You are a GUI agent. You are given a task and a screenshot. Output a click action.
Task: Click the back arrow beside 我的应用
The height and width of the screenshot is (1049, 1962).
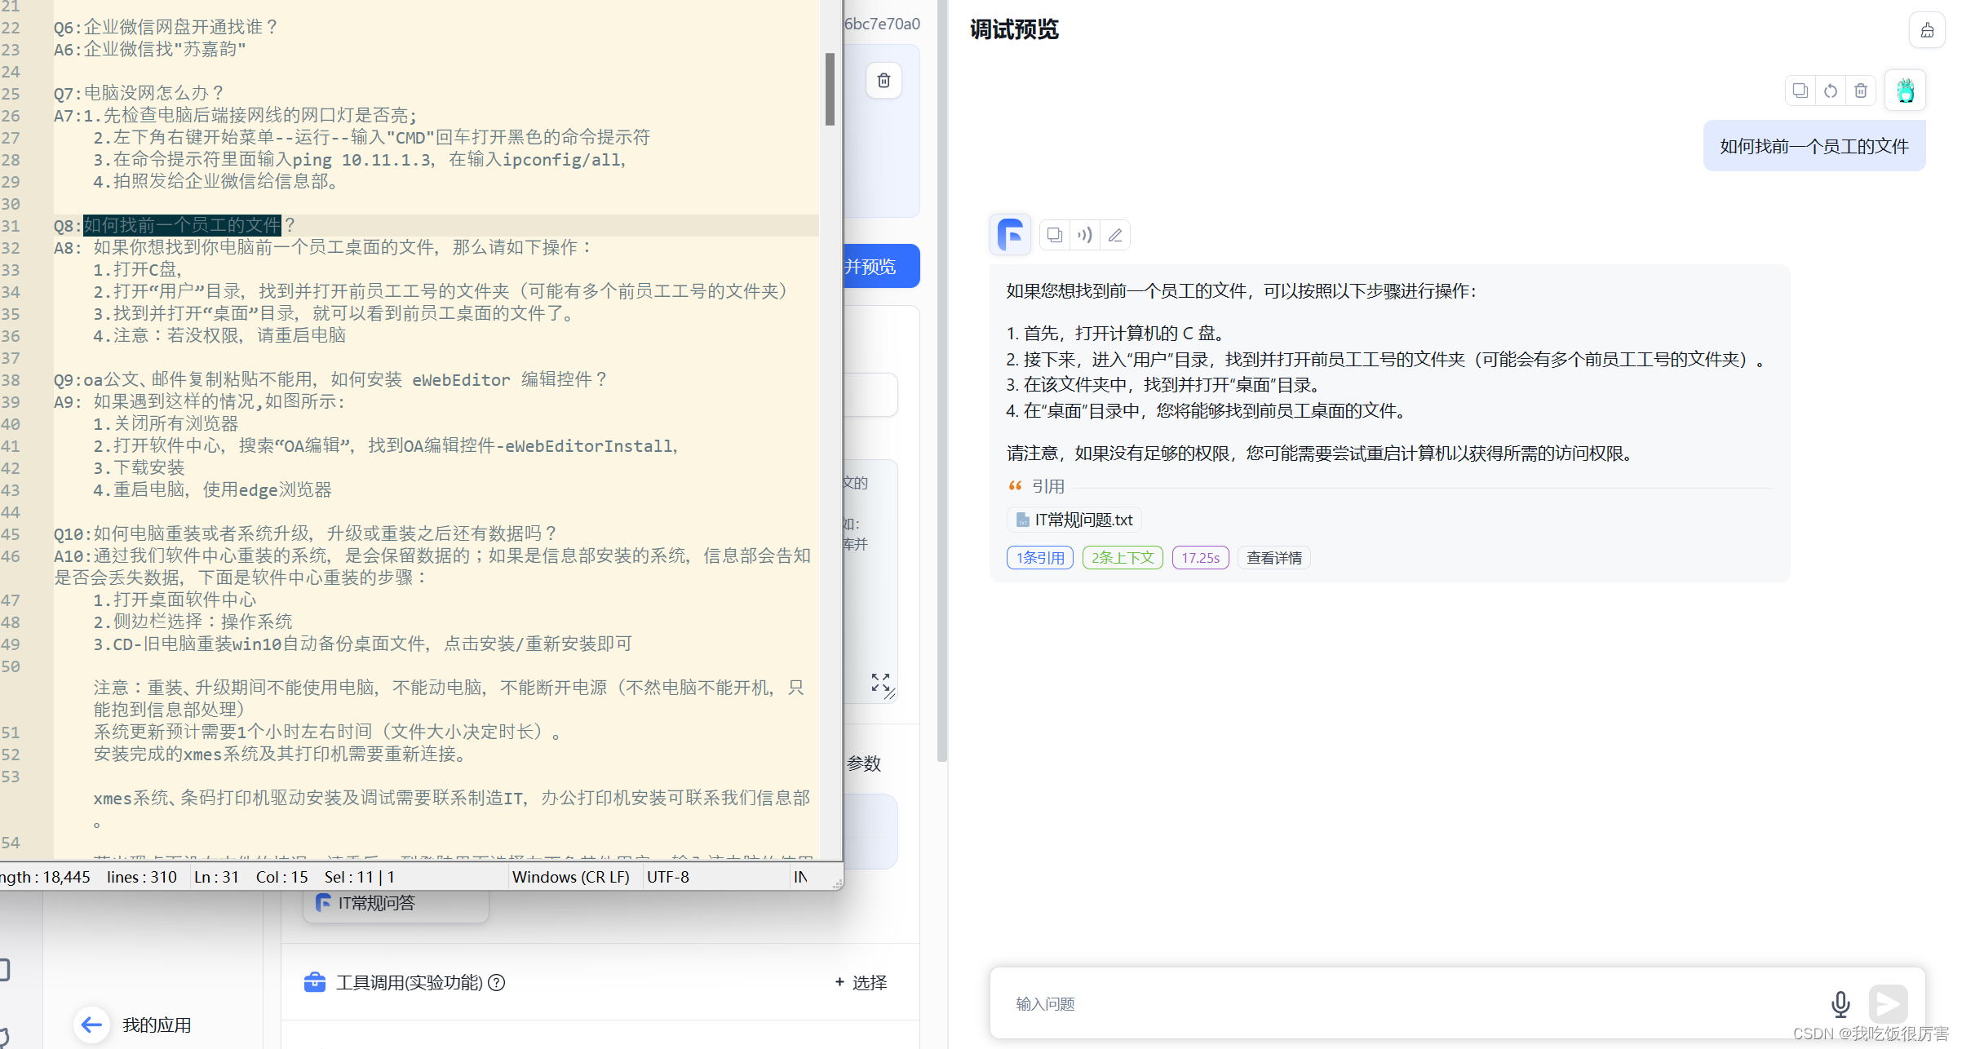click(92, 1025)
